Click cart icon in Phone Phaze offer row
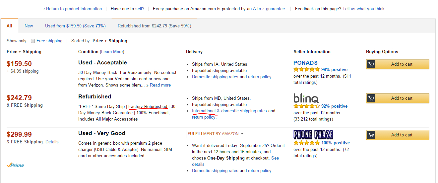The width and height of the screenshot is (438, 183). (371, 135)
